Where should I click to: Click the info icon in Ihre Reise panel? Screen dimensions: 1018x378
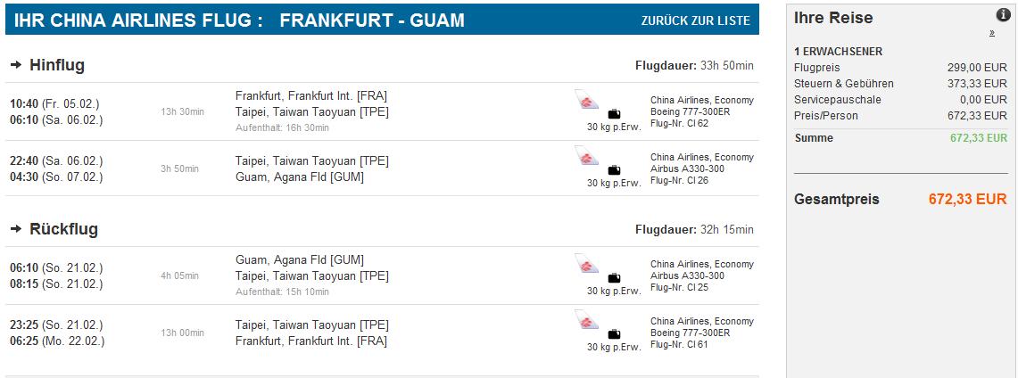[1003, 15]
